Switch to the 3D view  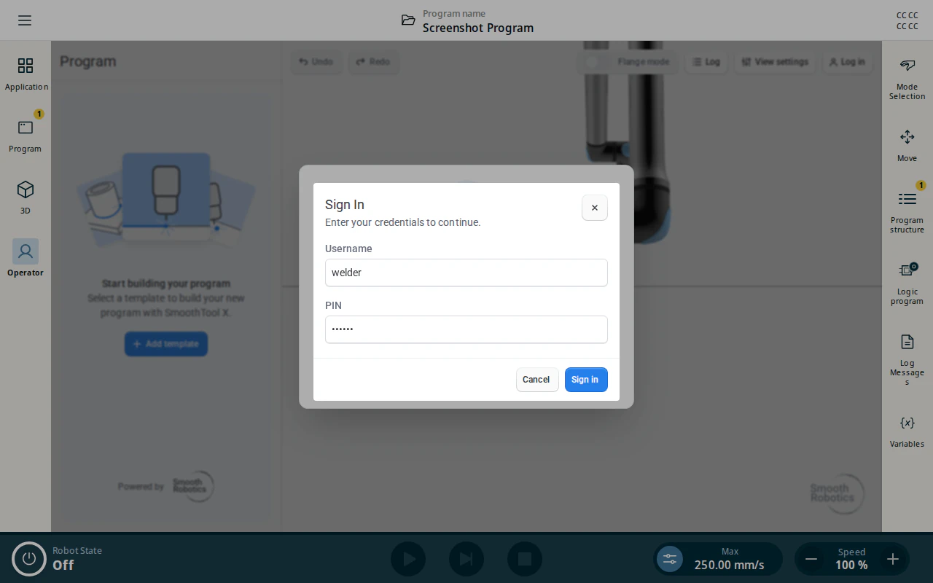click(26, 198)
